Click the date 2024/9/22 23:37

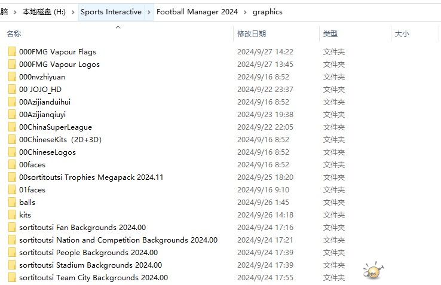[x=265, y=90]
